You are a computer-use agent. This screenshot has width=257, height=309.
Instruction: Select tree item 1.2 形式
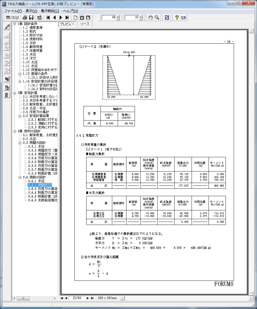(29, 32)
